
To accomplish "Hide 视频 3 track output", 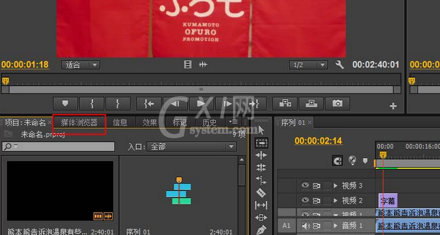I will [305, 185].
